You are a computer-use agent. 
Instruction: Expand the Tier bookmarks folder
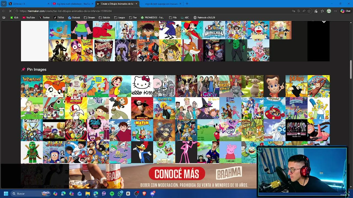pos(133,18)
